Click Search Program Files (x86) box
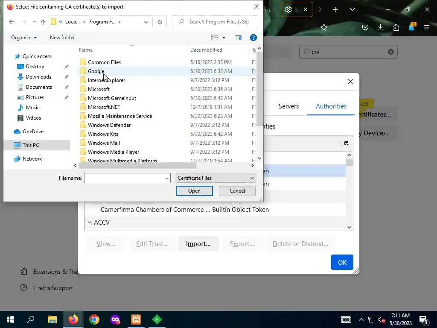Screen dimensions: 437x328 tap(215, 22)
